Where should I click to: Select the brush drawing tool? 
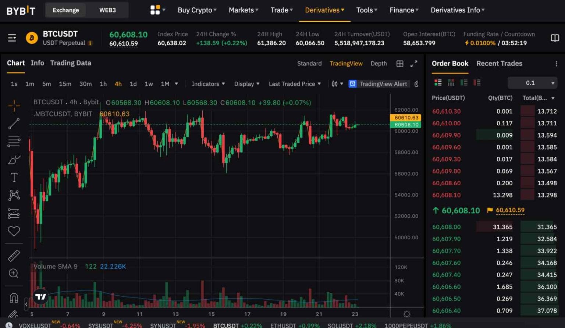click(14, 159)
